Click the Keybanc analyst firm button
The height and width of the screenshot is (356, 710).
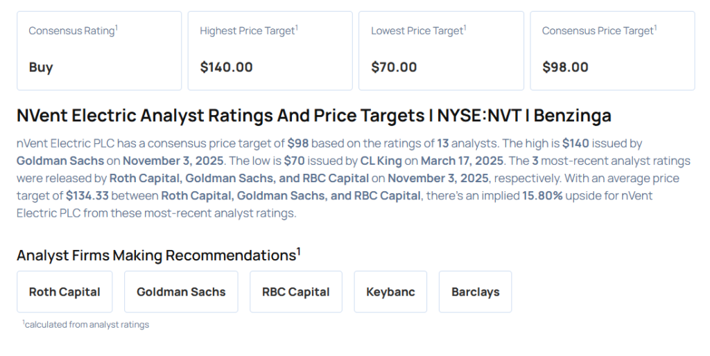pos(390,292)
